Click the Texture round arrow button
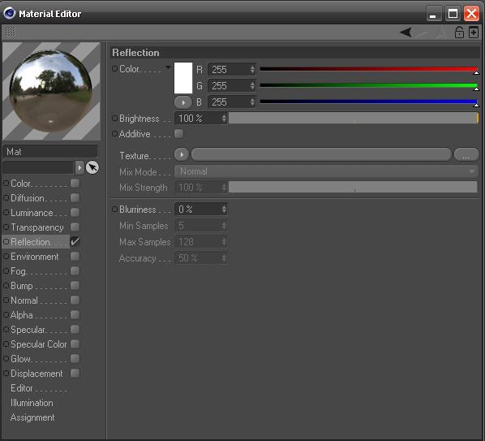Screen dimensions: 485x441 182,154
